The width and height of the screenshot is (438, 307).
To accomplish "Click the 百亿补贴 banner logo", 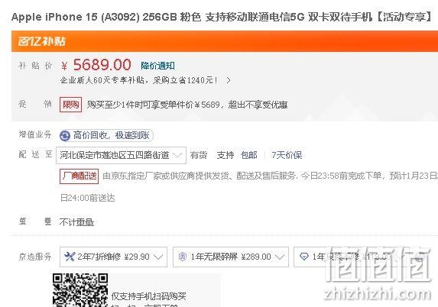I will pos(41,41).
